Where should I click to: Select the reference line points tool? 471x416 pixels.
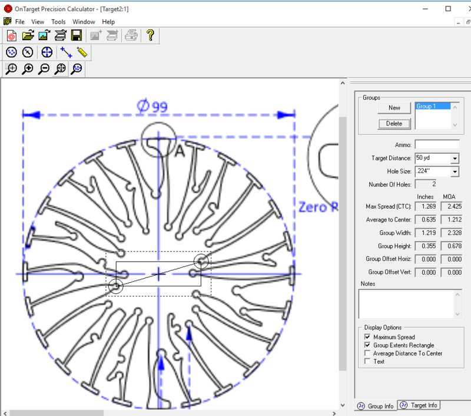(x=66, y=52)
